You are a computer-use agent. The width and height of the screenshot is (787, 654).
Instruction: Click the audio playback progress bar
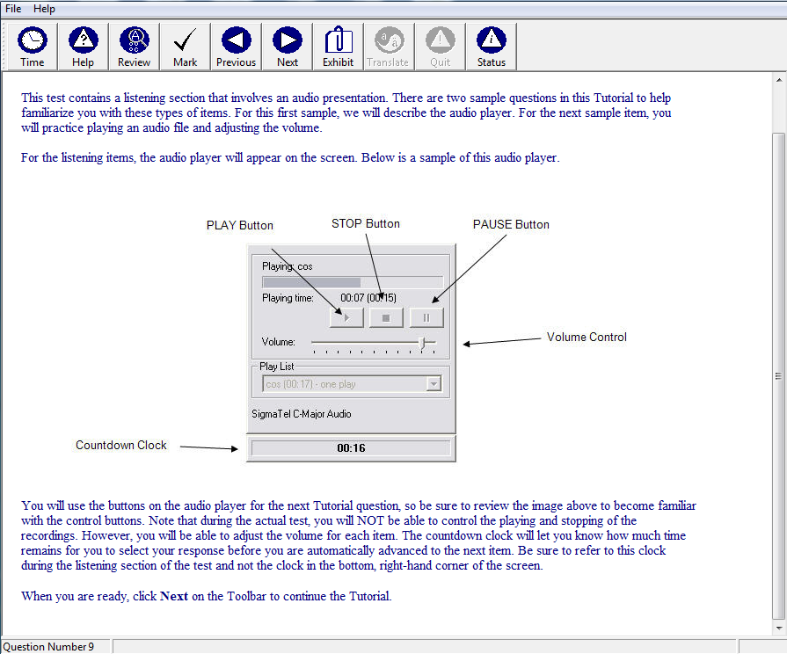pos(353,282)
